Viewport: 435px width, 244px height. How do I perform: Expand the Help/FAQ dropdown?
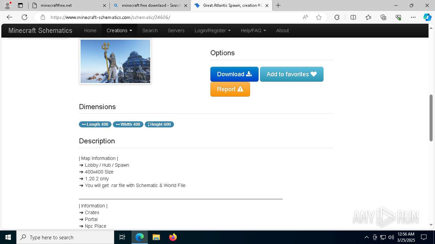coord(253,30)
